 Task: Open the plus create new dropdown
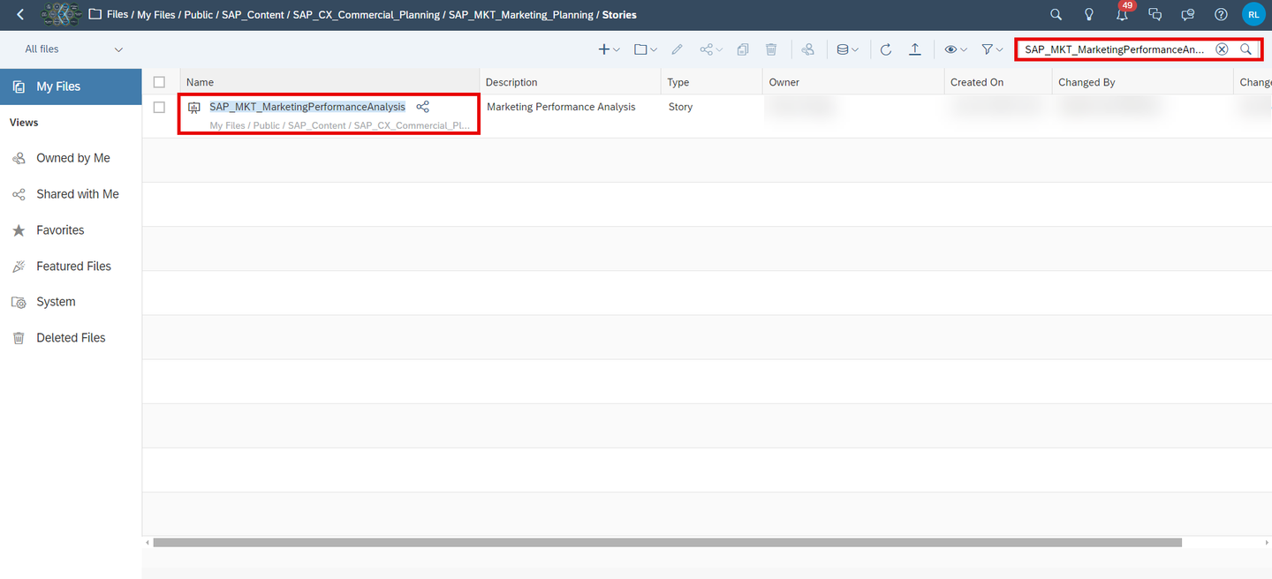point(609,49)
